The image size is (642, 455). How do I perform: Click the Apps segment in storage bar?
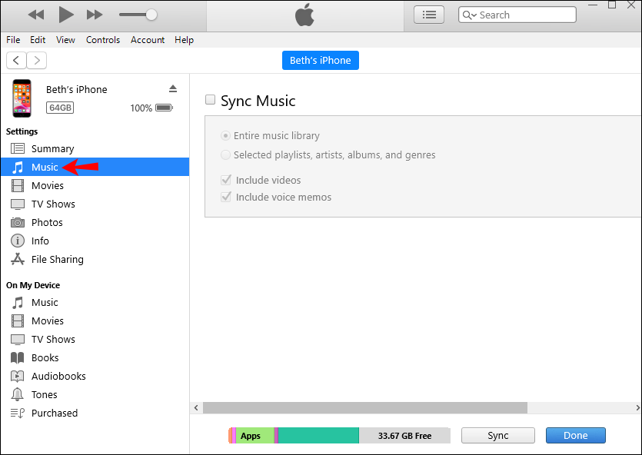(x=254, y=435)
